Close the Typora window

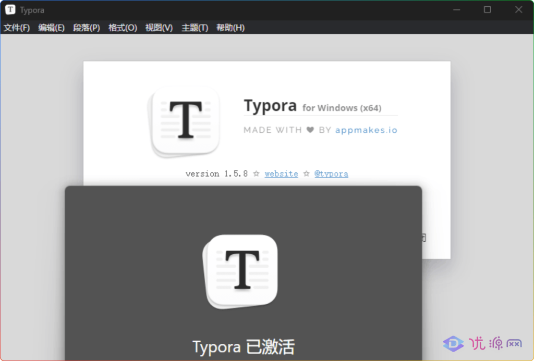518,10
